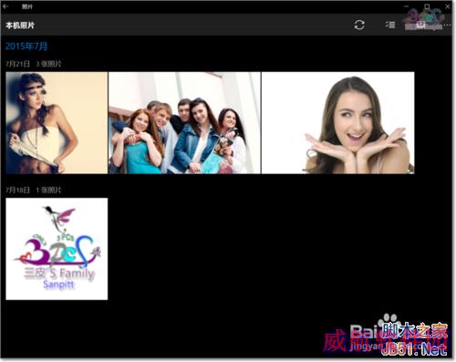
Task: Minimize the Photos window
Action: 406,6
